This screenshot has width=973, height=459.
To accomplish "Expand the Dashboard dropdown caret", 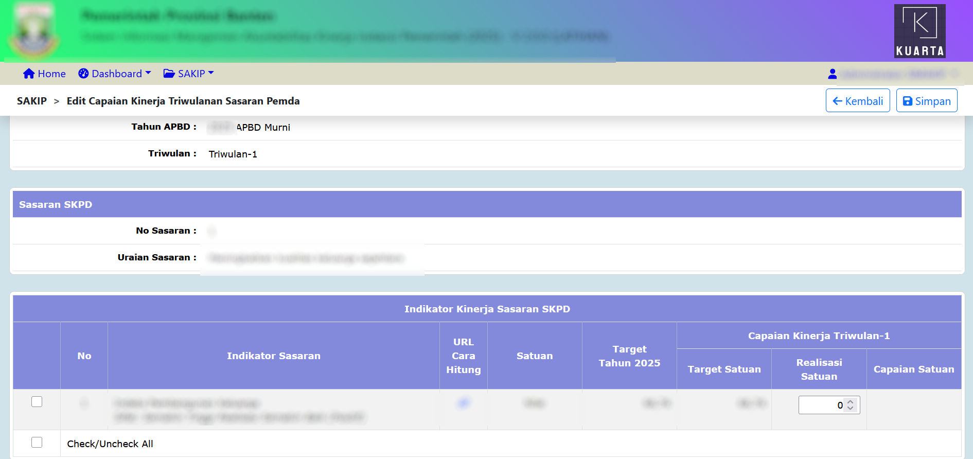I will click(148, 73).
